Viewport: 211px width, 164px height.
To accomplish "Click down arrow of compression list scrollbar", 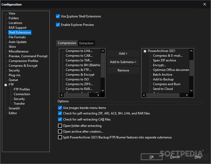I will pos(103,90).
